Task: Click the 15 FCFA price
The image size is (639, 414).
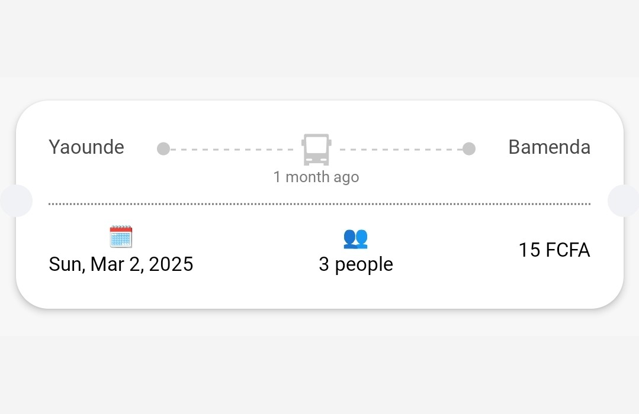Action: tap(554, 250)
